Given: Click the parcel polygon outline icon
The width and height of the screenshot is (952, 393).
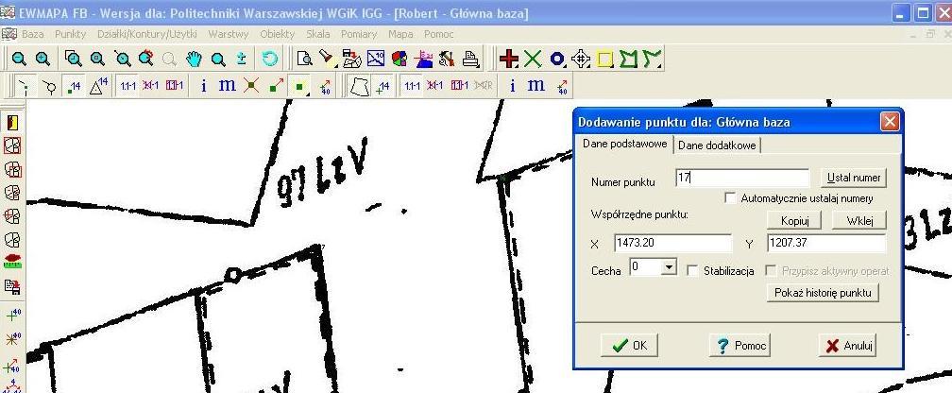Looking at the screenshot, I should (360, 86).
